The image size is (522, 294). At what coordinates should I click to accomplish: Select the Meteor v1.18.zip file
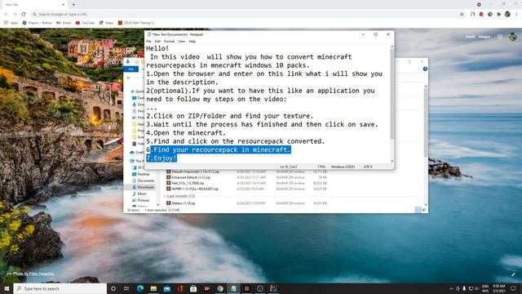click(x=183, y=203)
